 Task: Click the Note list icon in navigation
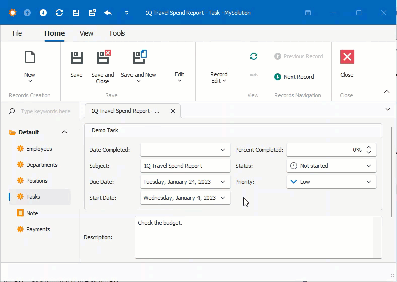20,213
